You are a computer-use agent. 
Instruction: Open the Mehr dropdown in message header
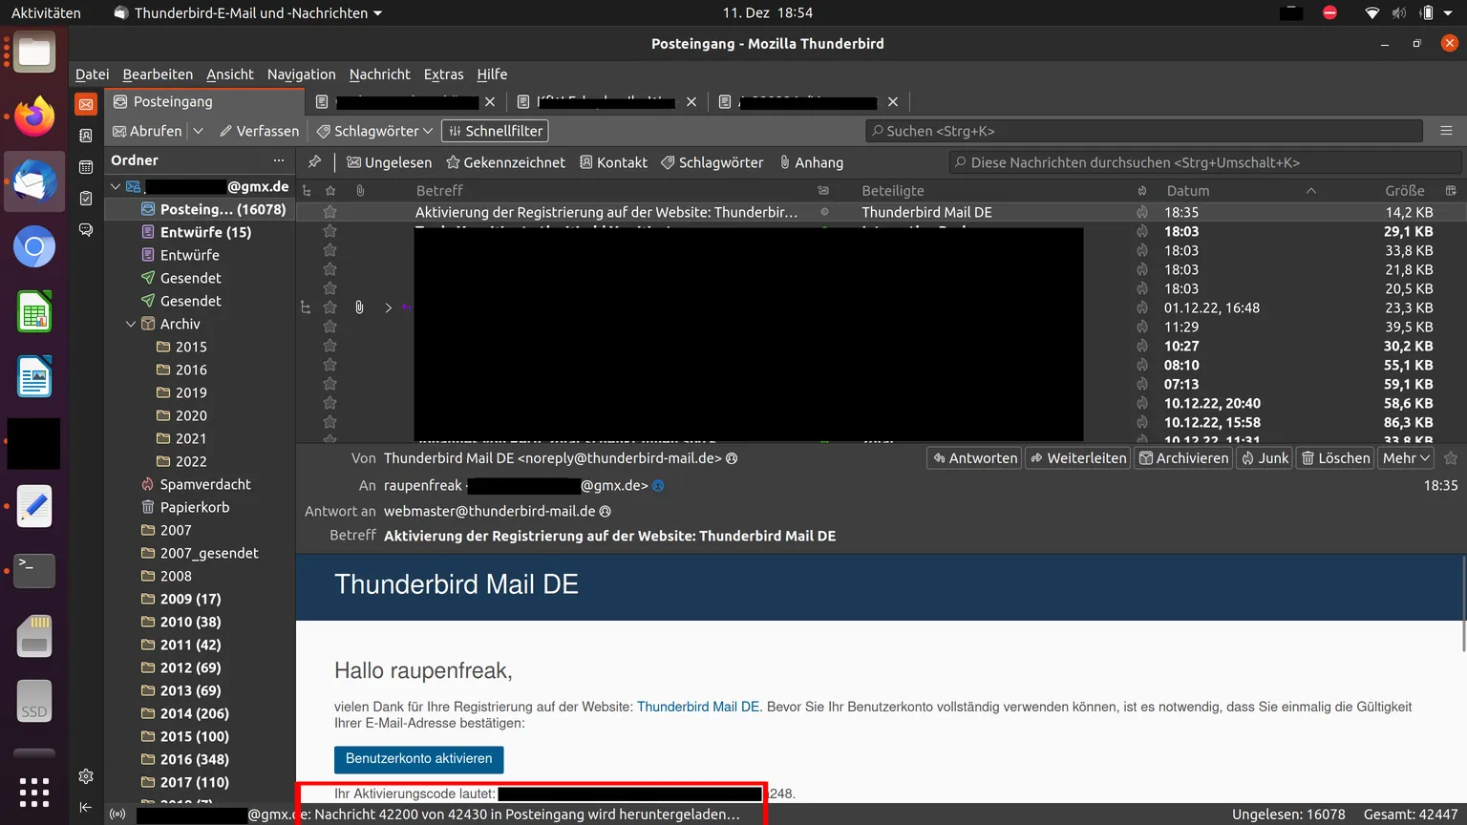coord(1406,458)
